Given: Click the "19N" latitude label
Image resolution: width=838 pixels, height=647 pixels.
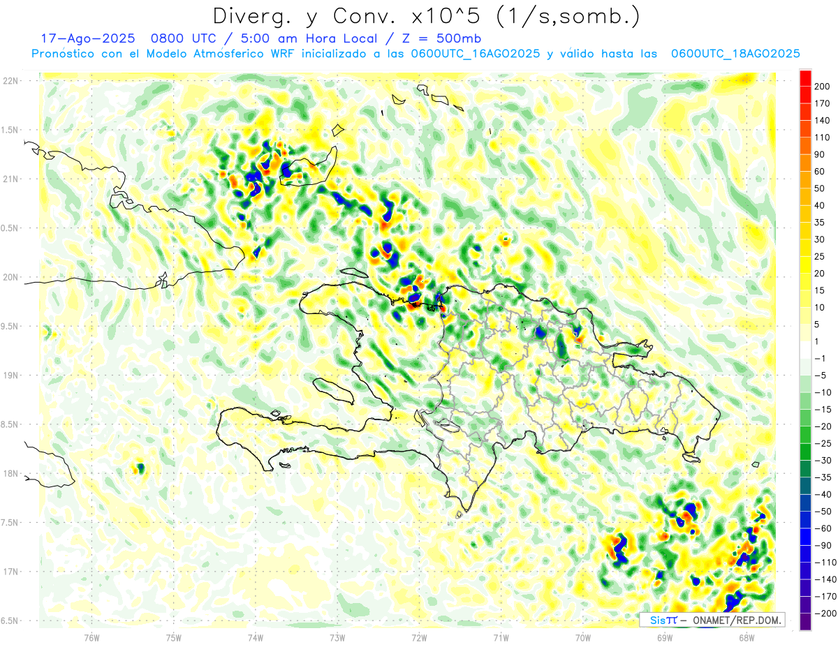Looking at the screenshot, I should click(11, 375).
